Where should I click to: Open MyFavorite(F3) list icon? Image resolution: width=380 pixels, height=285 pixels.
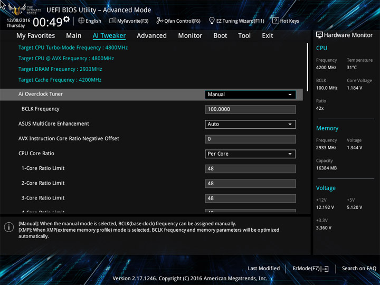(112, 21)
